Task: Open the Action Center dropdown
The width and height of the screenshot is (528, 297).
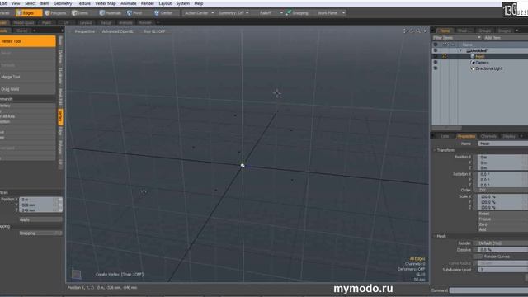Action: [199, 13]
